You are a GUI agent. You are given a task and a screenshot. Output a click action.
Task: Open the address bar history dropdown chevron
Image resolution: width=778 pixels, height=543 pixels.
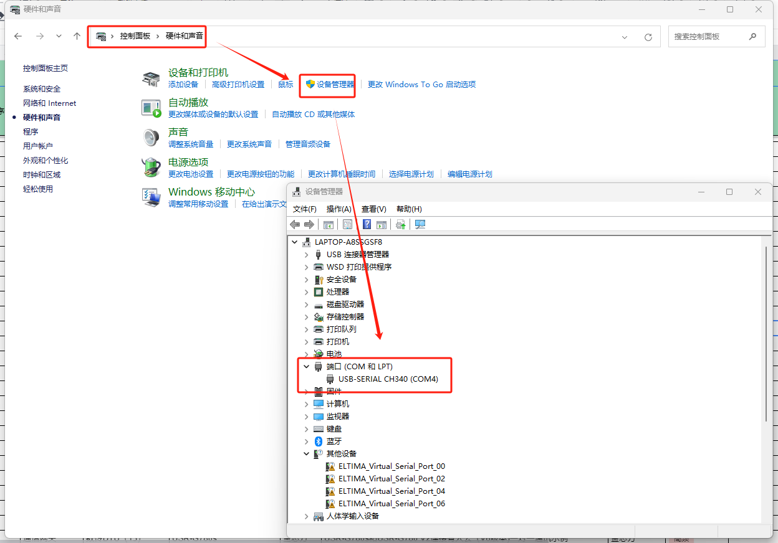click(625, 37)
